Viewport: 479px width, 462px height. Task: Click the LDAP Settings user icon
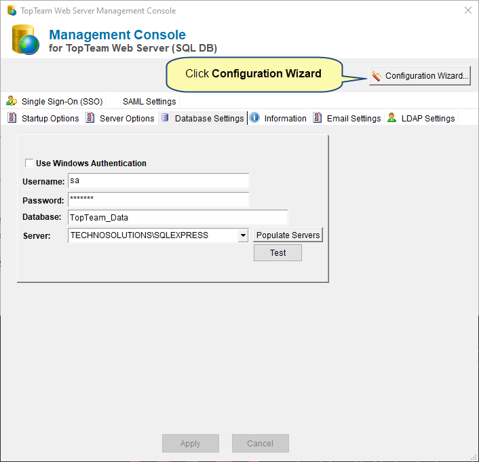coord(391,117)
